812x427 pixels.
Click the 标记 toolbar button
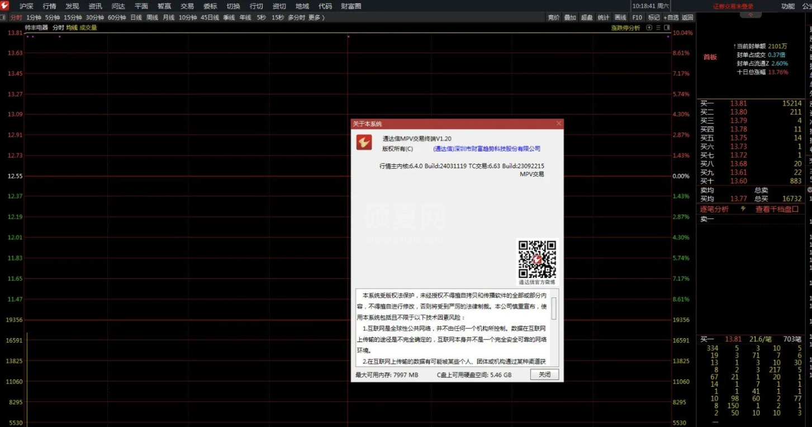(x=654, y=17)
